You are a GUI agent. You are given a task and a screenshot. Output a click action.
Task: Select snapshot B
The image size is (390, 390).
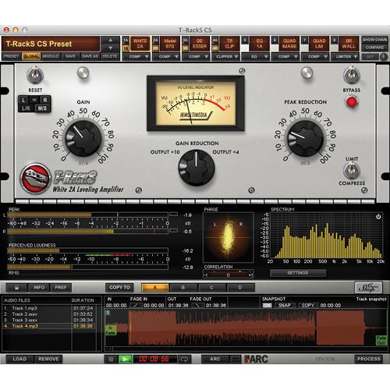click(x=183, y=288)
